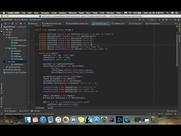Image resolution: width=181 pixels, height=136 pixels.
Task: Click the locate target icon in Project panel
Action: pyautogui.click(x=12, y=23)
